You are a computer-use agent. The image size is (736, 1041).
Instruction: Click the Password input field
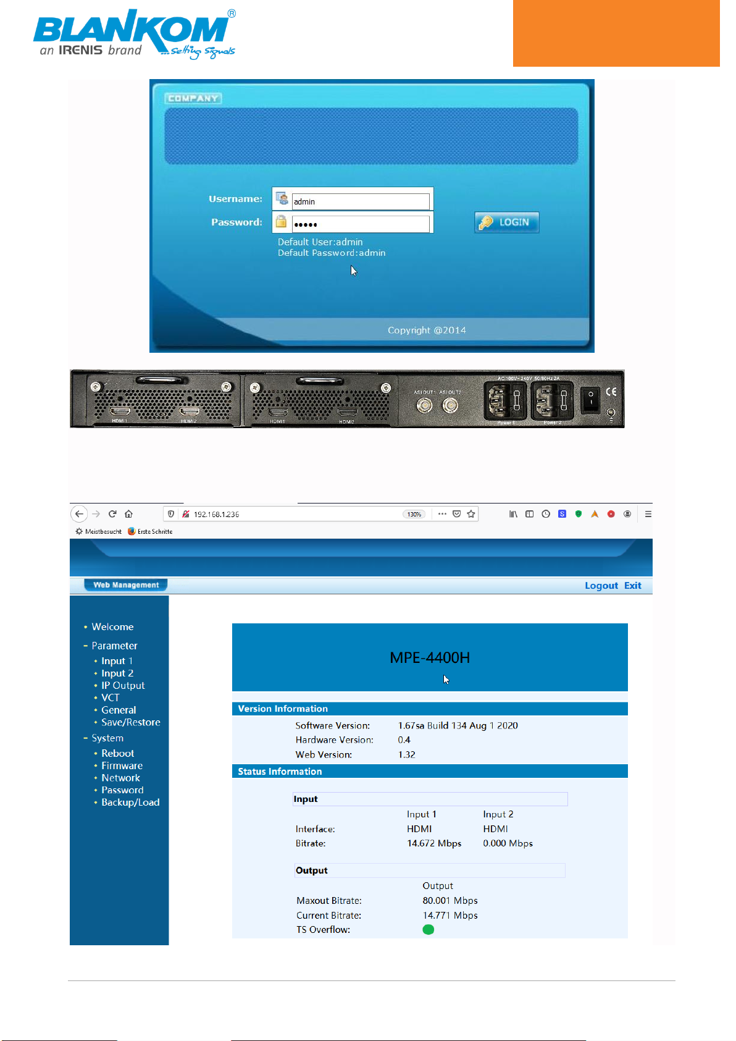pos(361,224)
